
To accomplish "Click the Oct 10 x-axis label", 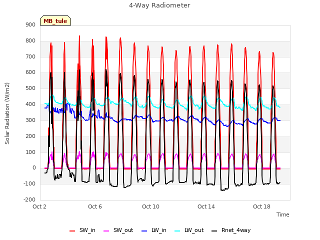I will pos(150,206).
